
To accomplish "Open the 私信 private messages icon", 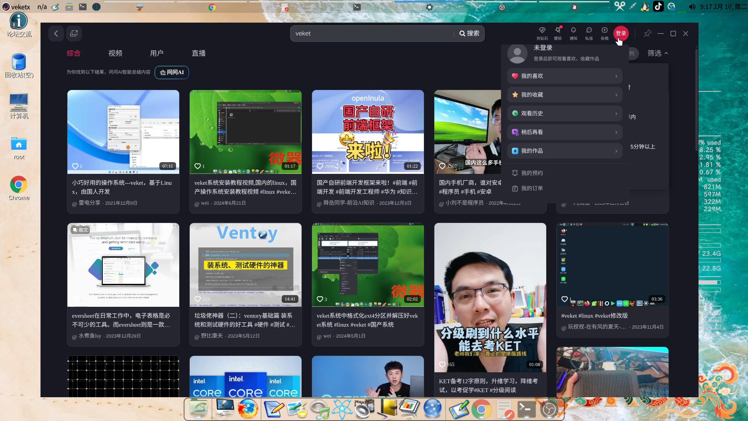I will coord(589,34).
